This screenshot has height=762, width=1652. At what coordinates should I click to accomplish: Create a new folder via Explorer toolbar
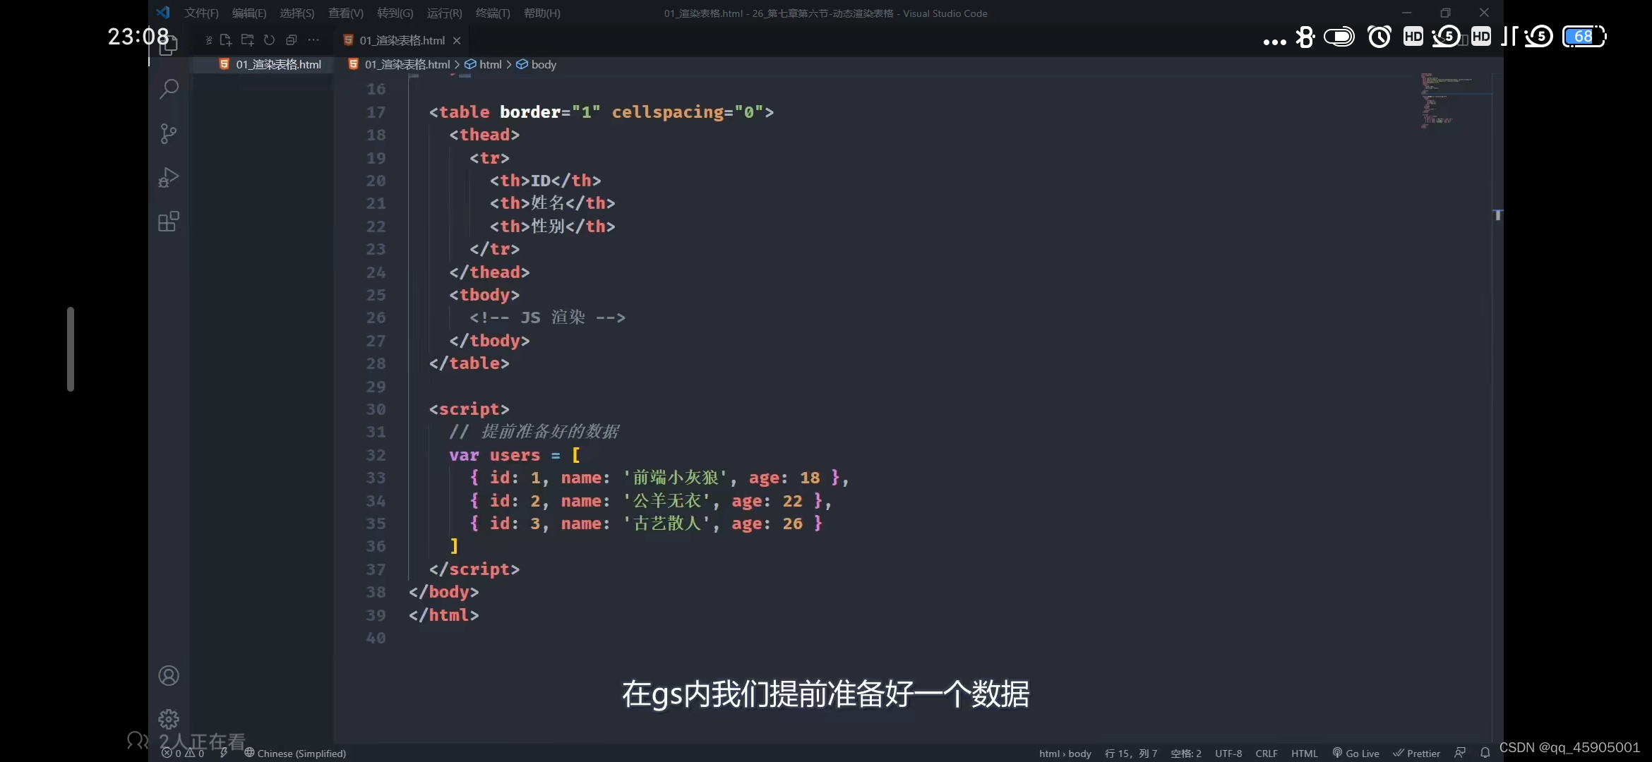click(247, 40)
